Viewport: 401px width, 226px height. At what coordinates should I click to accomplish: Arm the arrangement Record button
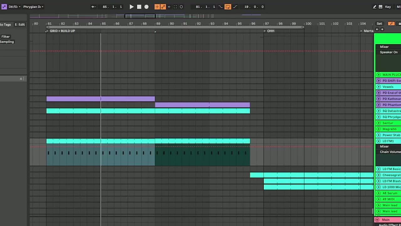[146, 7]
